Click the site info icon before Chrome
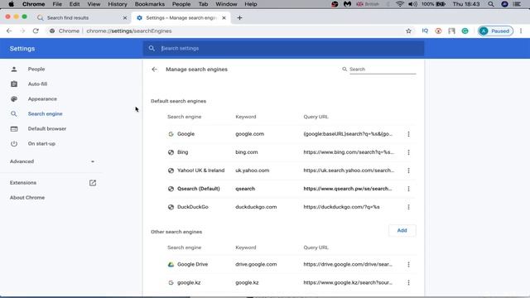Screen dimensions: 530x298 pyautogui.click(x=52, y=31)
